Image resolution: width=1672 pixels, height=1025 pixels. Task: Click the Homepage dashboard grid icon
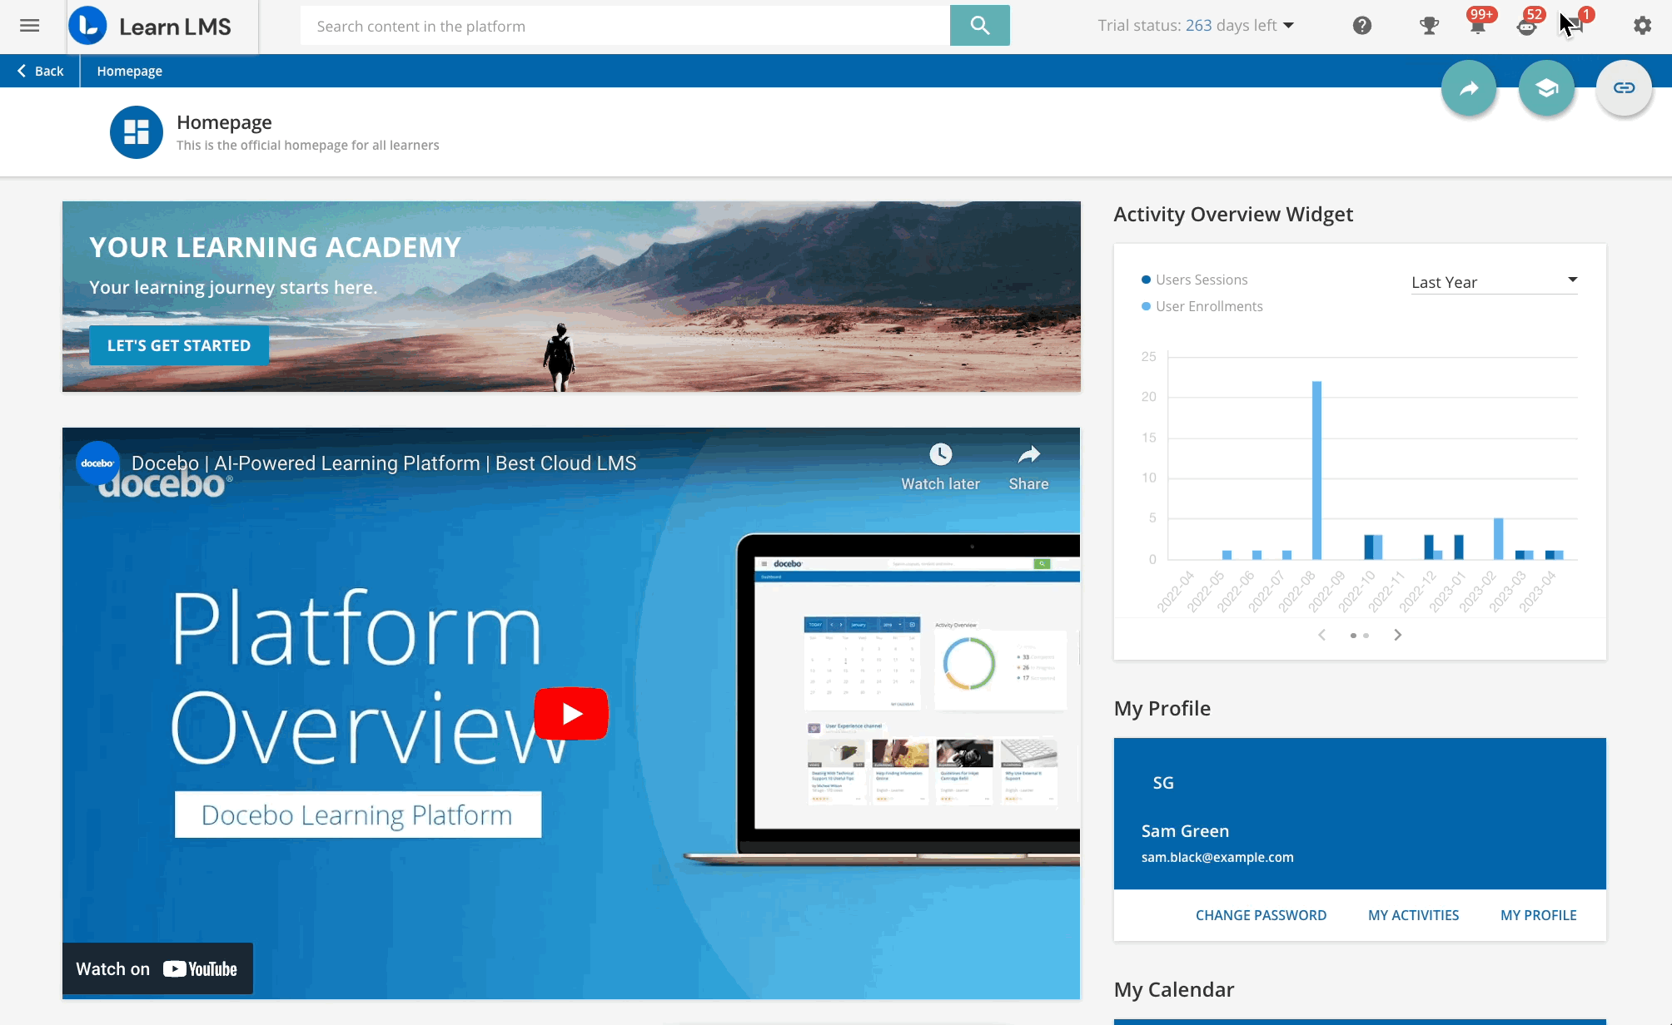pos(137,132)
